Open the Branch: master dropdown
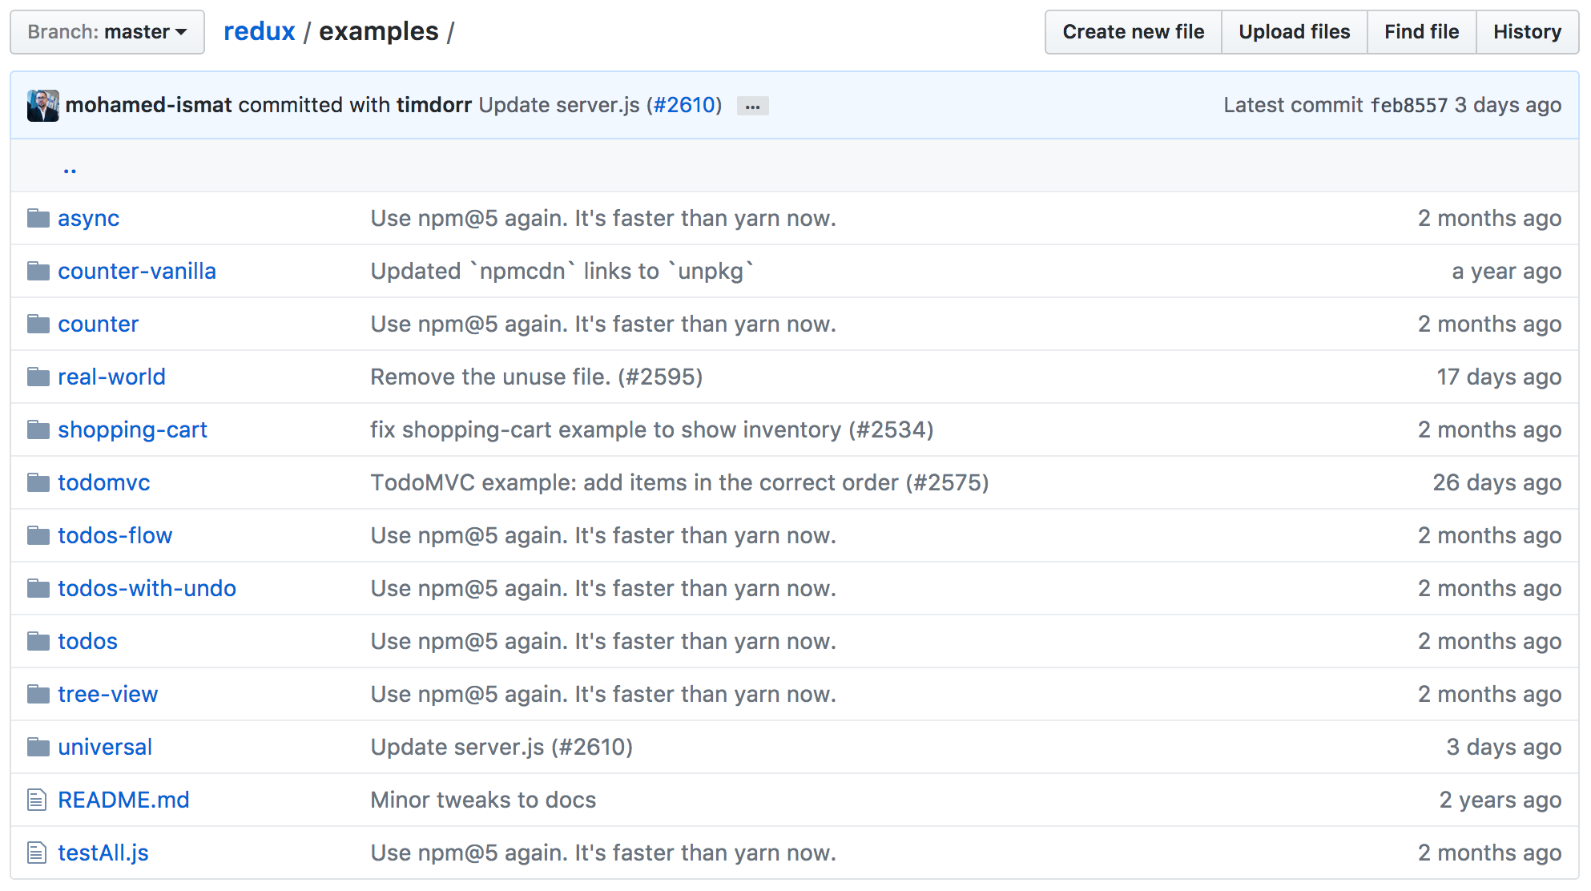The width and height of the screenshot is (1591, 891). (107, 32)
